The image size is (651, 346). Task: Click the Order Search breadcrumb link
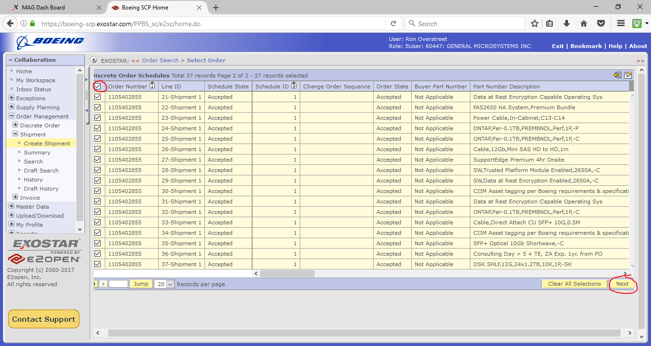click(160, 60)
